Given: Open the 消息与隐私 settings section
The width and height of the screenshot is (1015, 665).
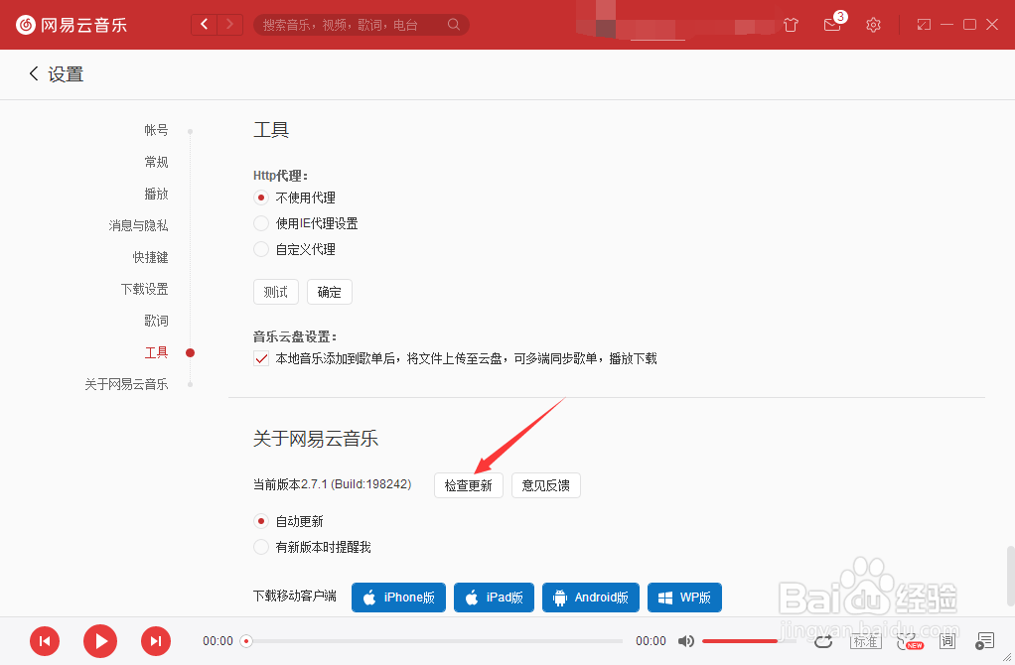Looking at the screenshot, I should point(138,225).
